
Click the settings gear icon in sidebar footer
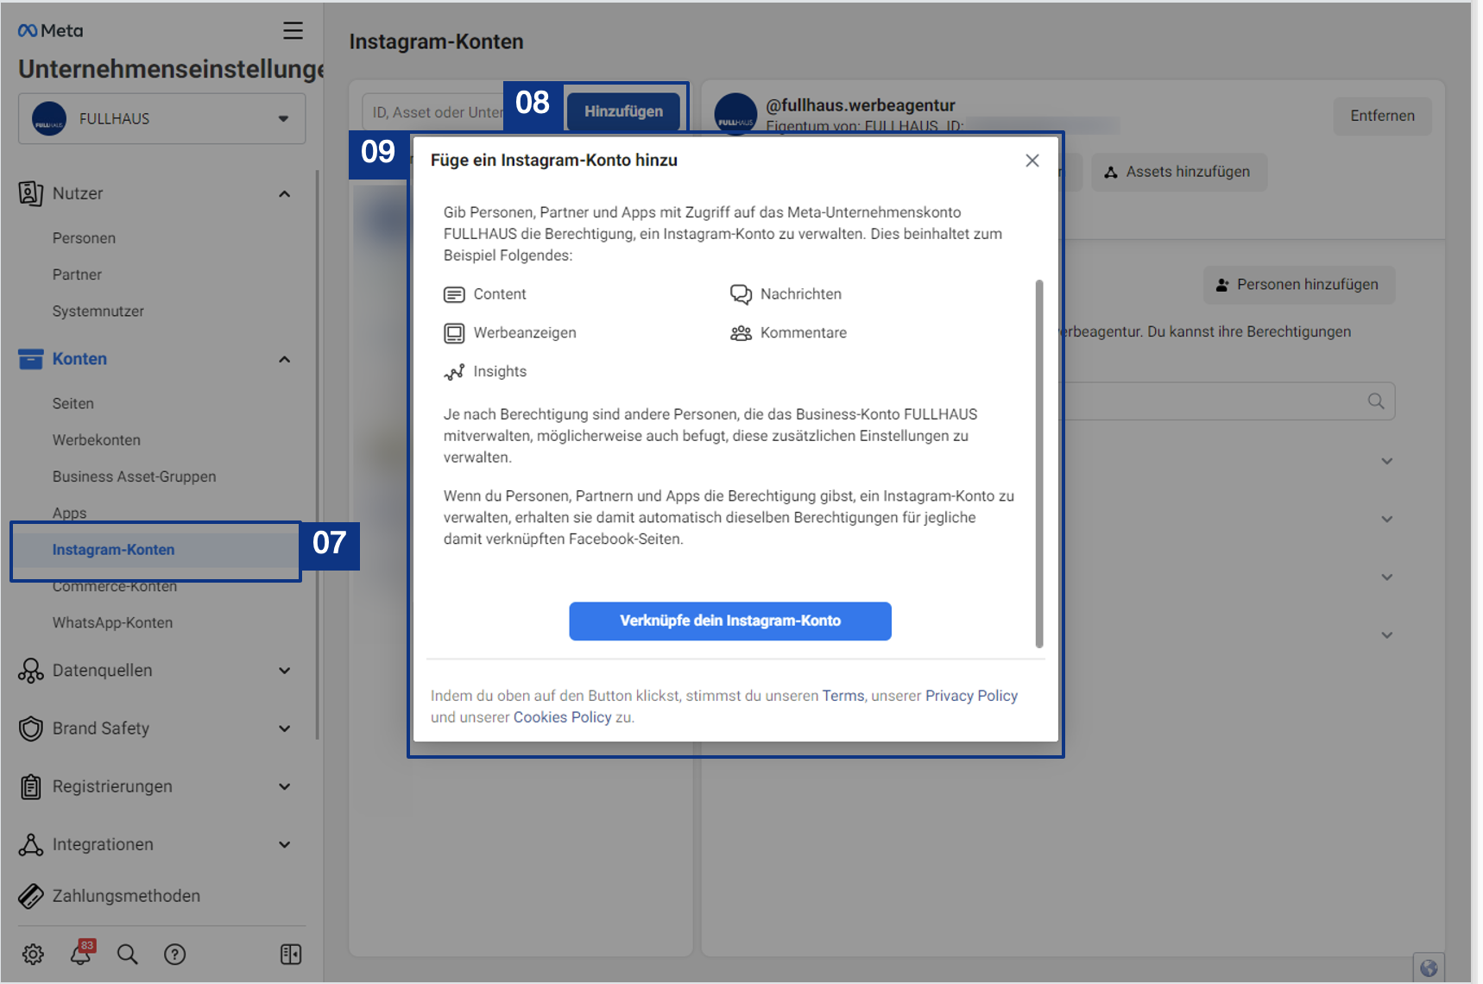33,954
